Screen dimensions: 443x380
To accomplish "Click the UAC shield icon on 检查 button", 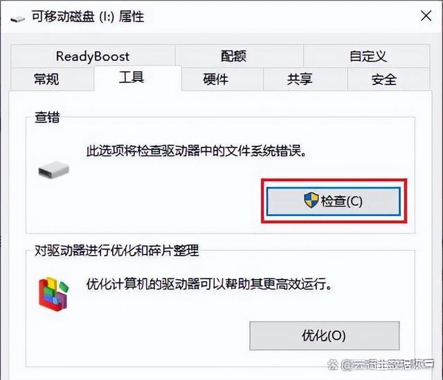I will [311, 200].
